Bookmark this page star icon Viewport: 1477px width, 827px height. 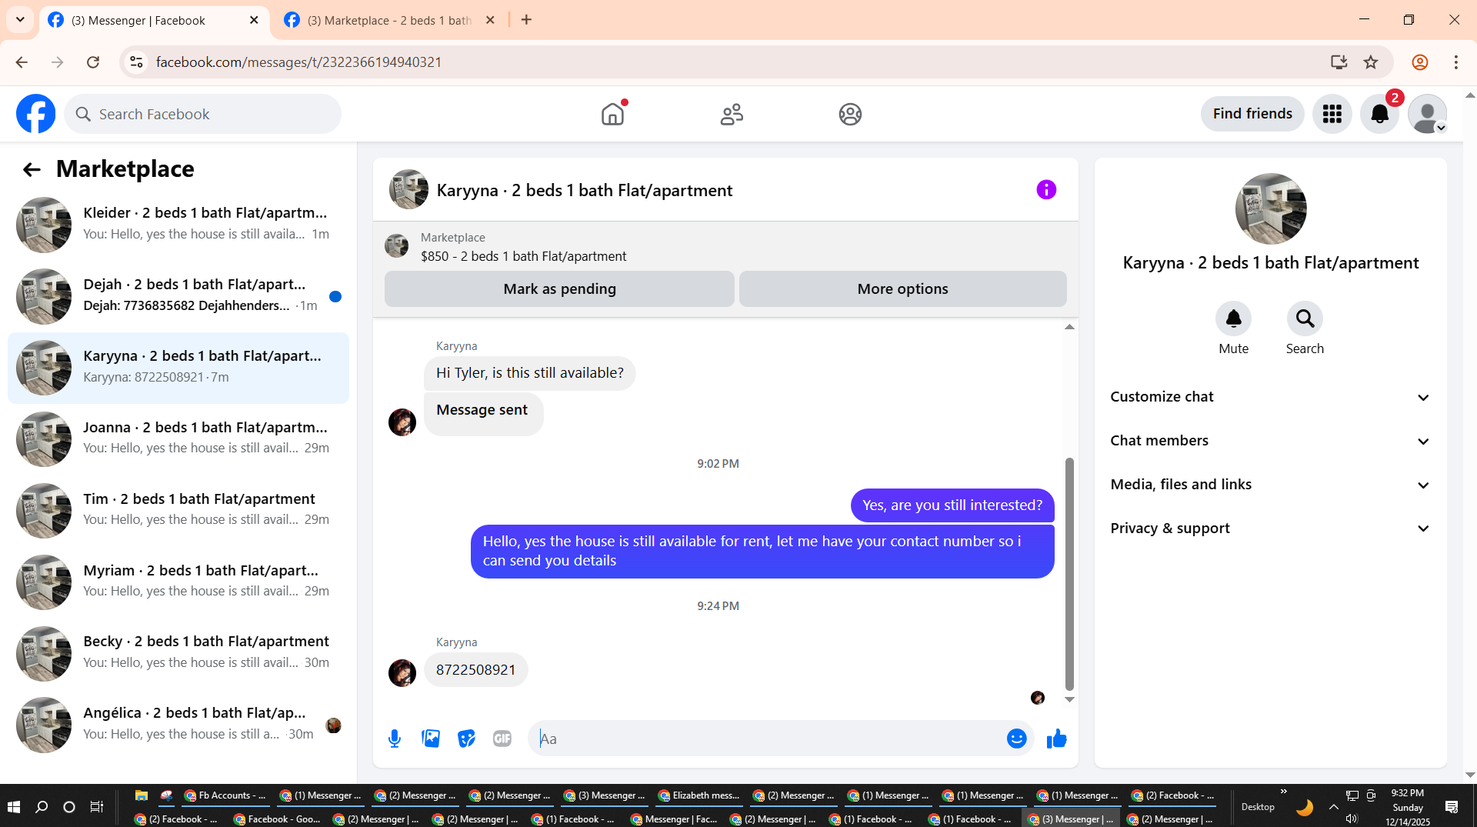click(1371, 62)
